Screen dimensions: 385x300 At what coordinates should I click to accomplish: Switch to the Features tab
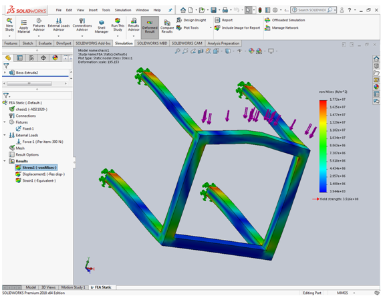pyautogui.click(x=11, y=43)
